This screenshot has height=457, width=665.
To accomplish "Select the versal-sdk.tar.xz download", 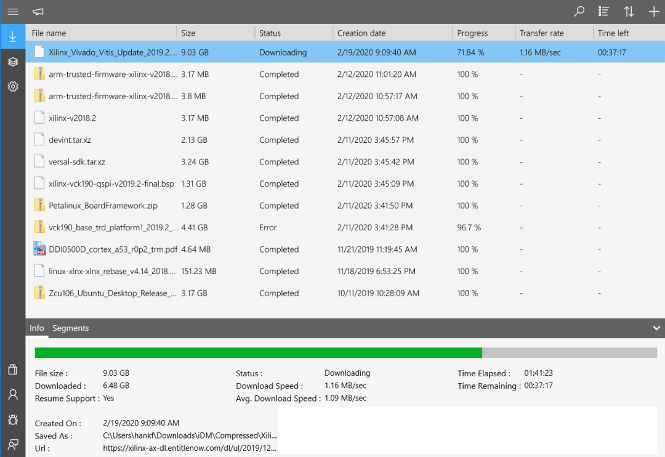I will point(345,161).
